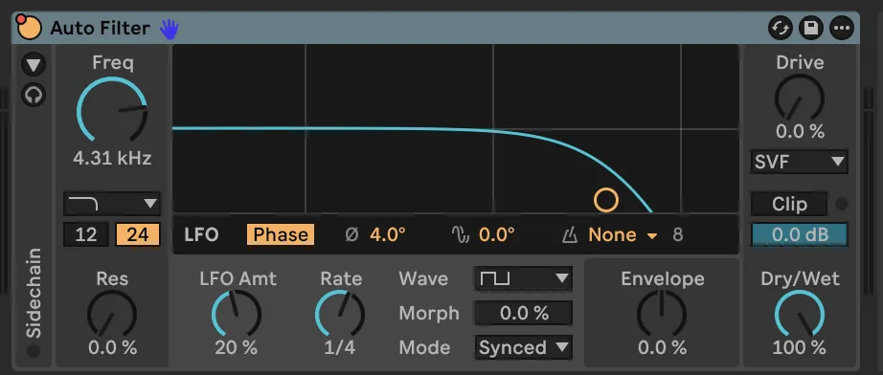Open the device options ellipsis menu
883x375 pixels.
click(x=841, y=28)
